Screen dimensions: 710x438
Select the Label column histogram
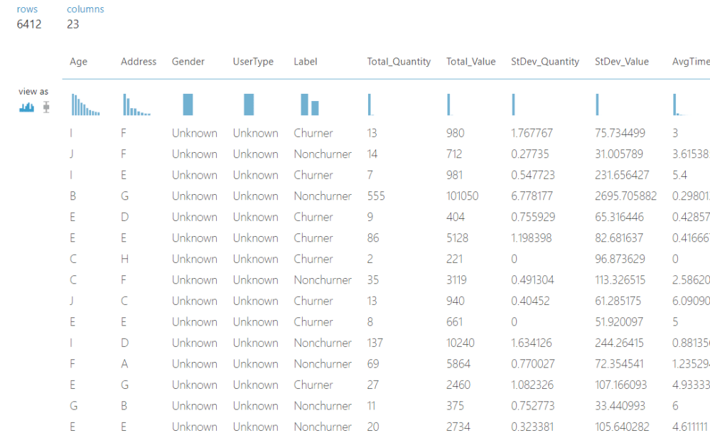[309, 105]
